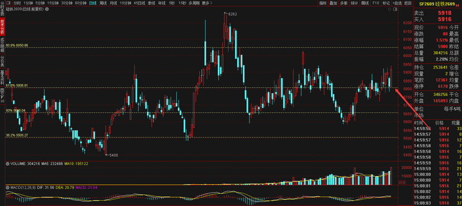Select the 周线 weekly period
Image resolution: width=462 pixels, height=206 pixels.
(x=103, y=3)
